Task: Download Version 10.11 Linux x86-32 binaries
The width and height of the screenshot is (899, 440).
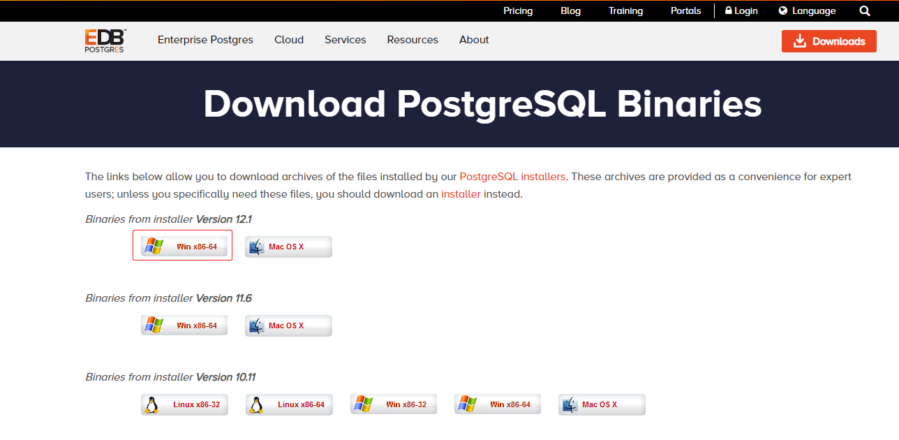Action: coord(184,404)
